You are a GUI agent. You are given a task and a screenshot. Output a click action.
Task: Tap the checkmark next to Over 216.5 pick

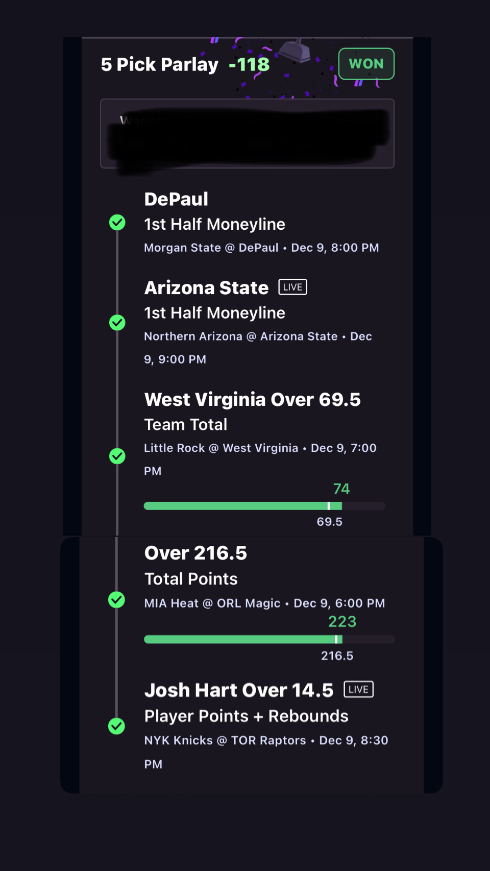[117, 600]
